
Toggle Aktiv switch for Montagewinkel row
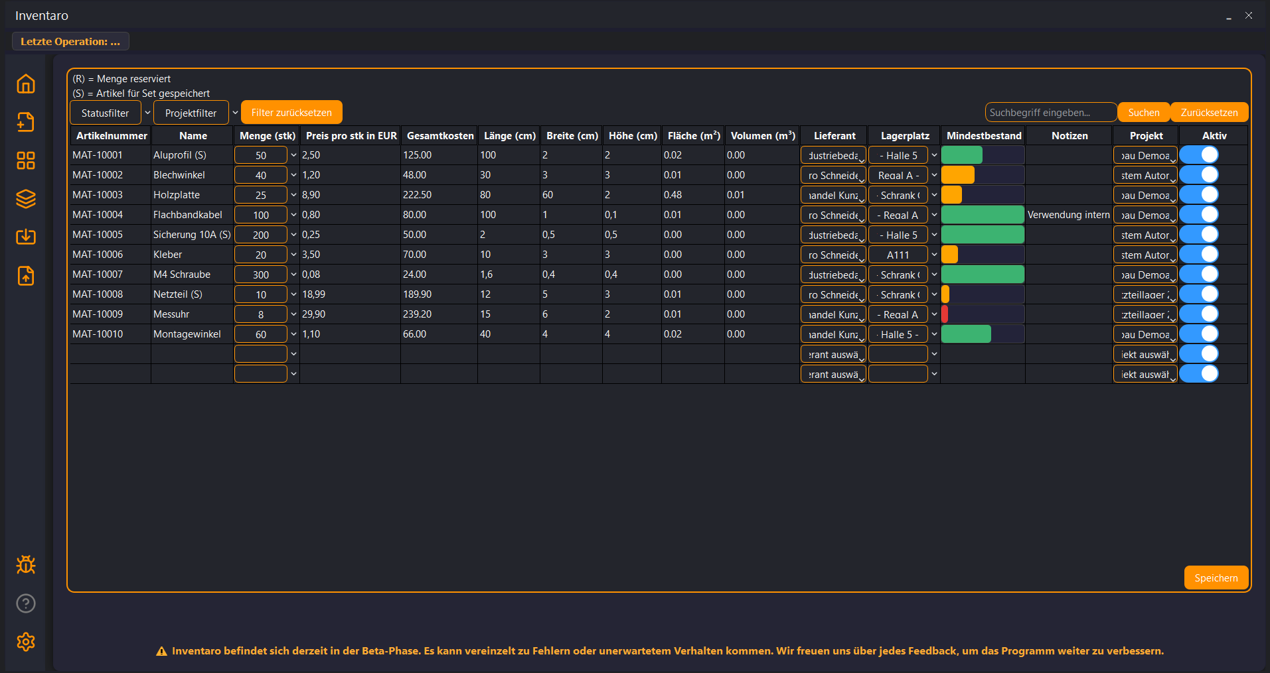tap(1199, 334)
